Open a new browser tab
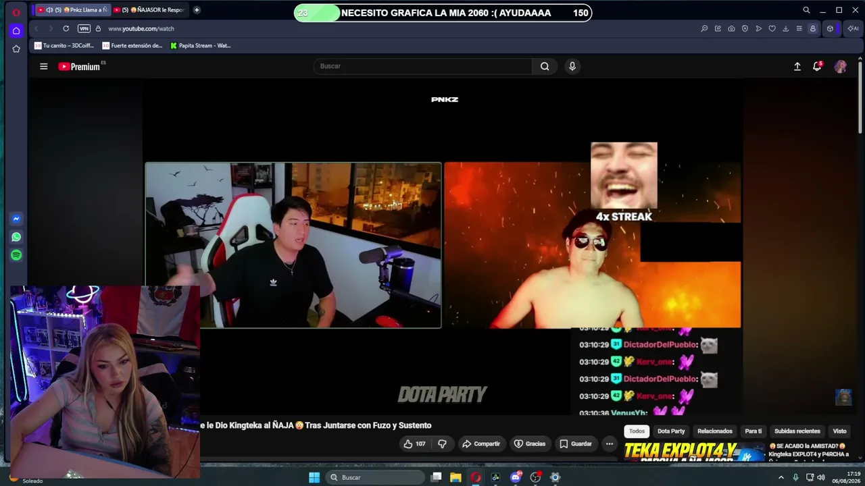Screen dimensions: 865x486 [197, 10]
